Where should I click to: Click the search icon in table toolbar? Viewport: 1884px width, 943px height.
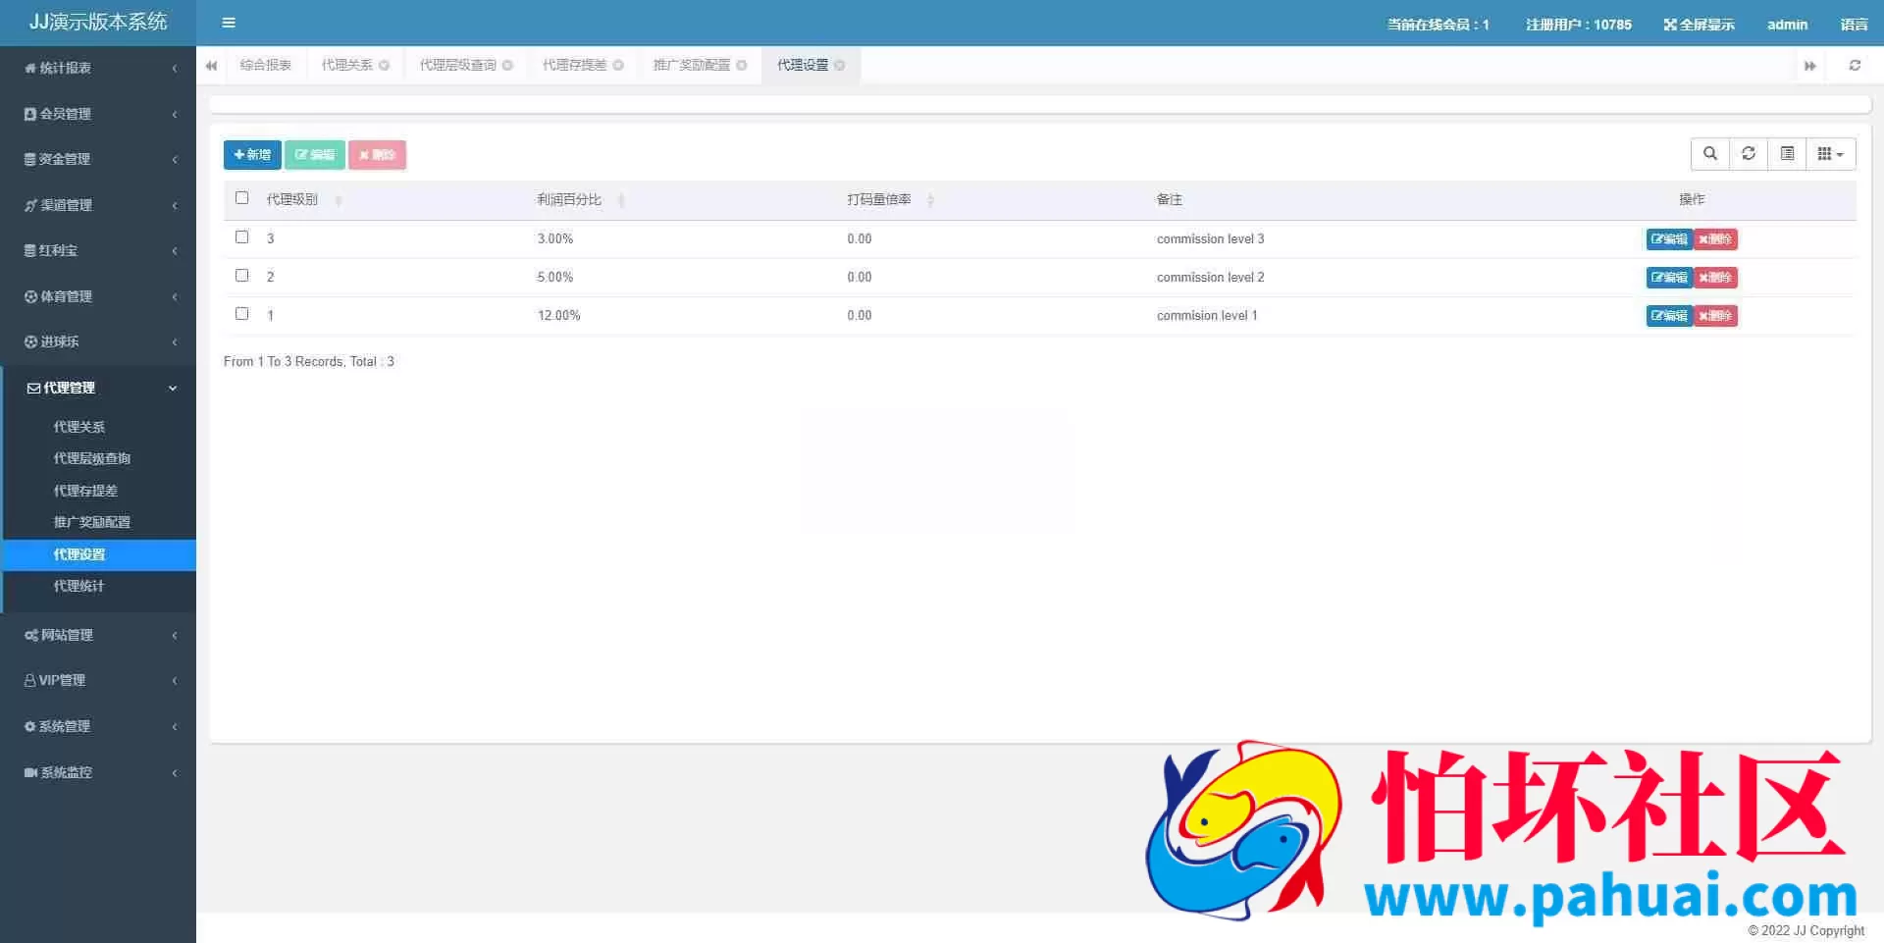tap(1710, 154)
